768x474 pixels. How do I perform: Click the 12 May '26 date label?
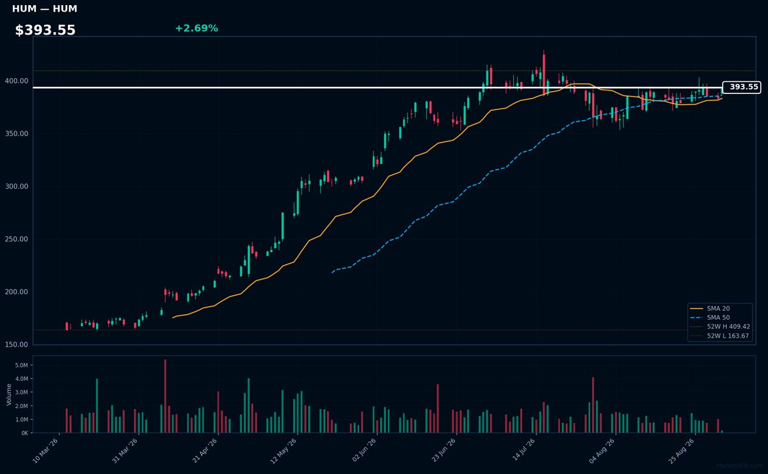pyautogui.click(x=284, y=450)
